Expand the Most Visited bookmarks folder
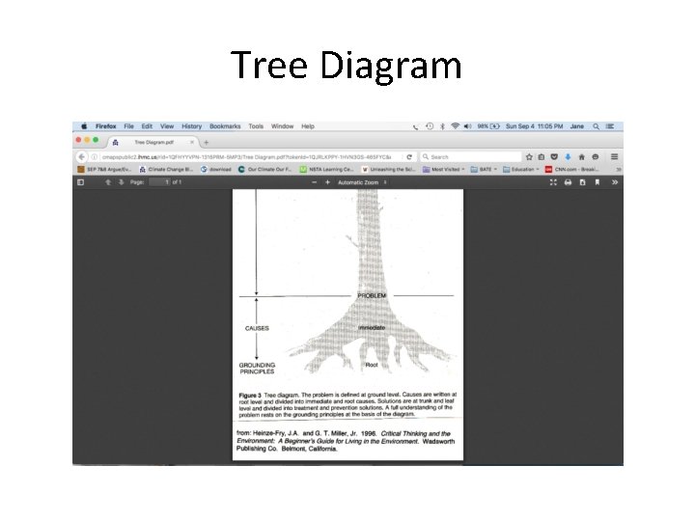The height and width of the screenshot is (521, 695). (x=443, y=169)
